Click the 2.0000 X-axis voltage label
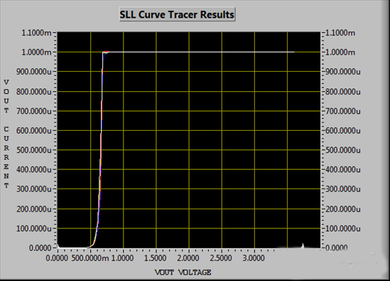 coord(188,258)
